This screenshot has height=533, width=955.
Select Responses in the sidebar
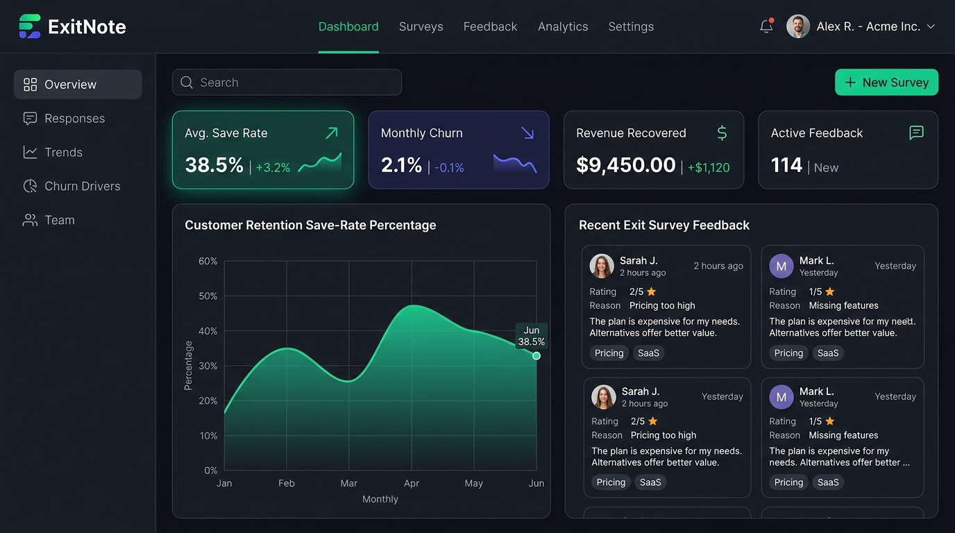pos(78,119)
